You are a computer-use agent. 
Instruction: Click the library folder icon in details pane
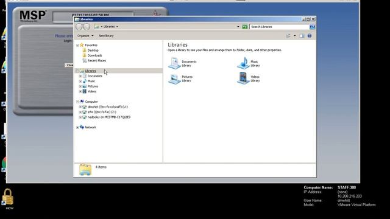click(85, 170)
